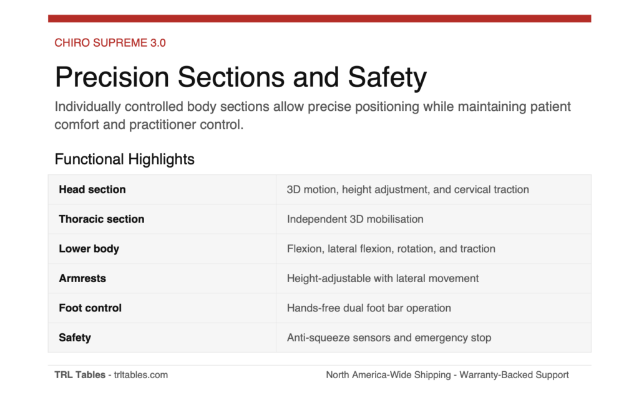Click the CHIRO SUPREME 3.0 label

110,43
